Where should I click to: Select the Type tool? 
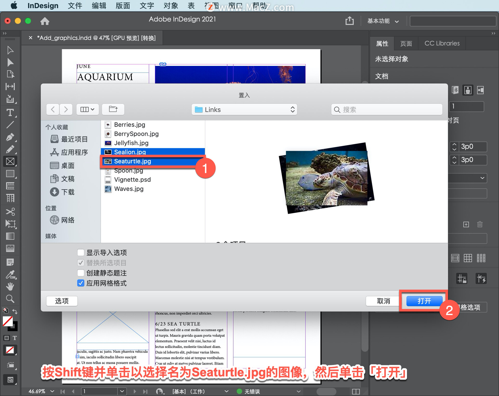pos(10,113)
